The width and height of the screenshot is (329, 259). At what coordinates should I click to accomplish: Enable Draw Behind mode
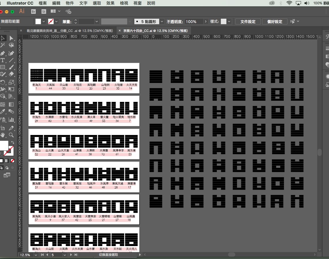tap(7, 168)
